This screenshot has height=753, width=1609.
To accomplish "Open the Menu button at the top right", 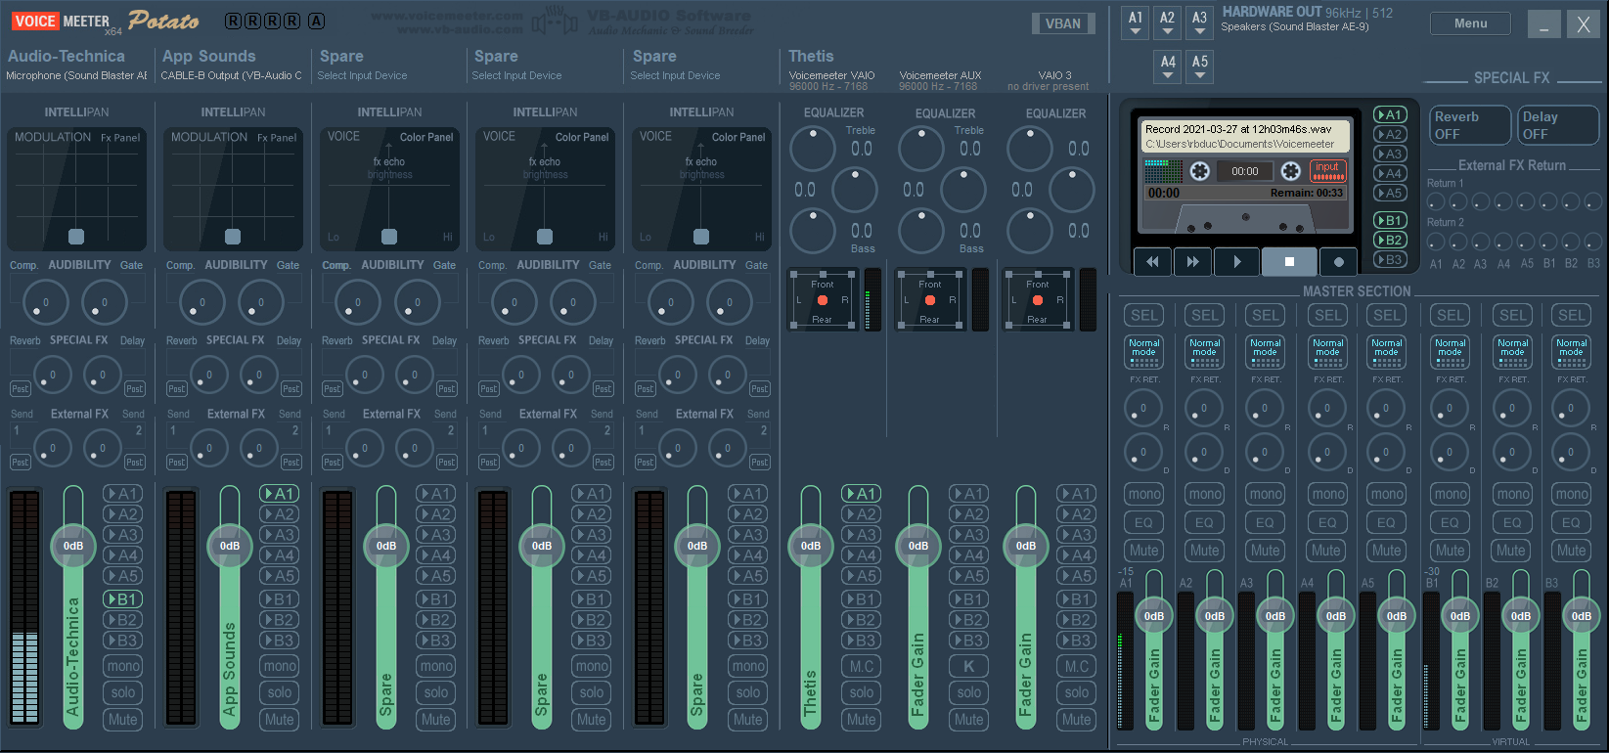I will (1469, 23).
